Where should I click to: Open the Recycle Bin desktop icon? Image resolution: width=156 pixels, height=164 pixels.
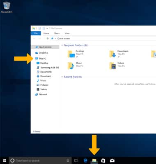click(x=7, y=7)
